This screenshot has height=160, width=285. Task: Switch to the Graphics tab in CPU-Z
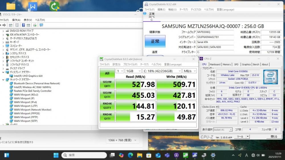(x=246, y=64)
